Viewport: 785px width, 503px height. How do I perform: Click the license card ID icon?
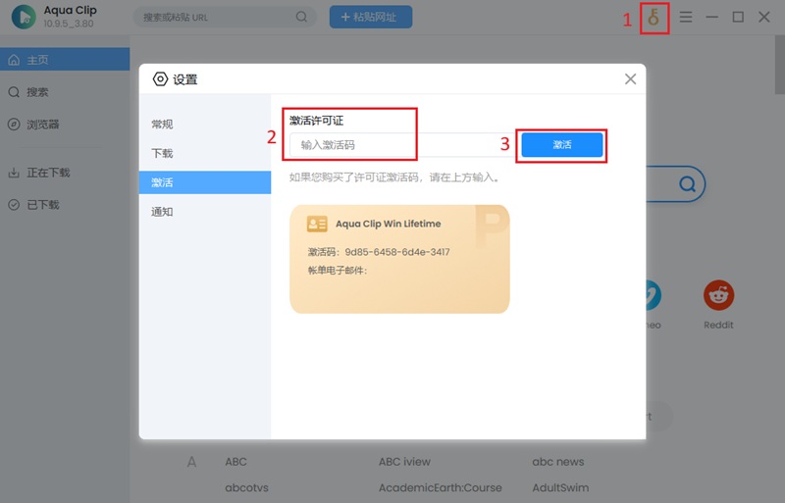click(x=317, y=224)
